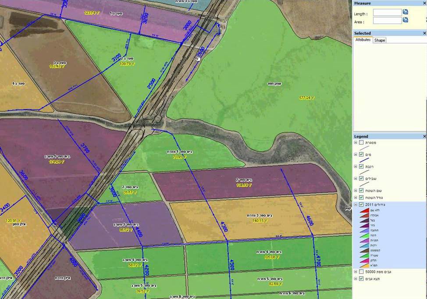Collapse the שם השטח legend entry
Screen dimensions: 427x299
tap(356, 190)
